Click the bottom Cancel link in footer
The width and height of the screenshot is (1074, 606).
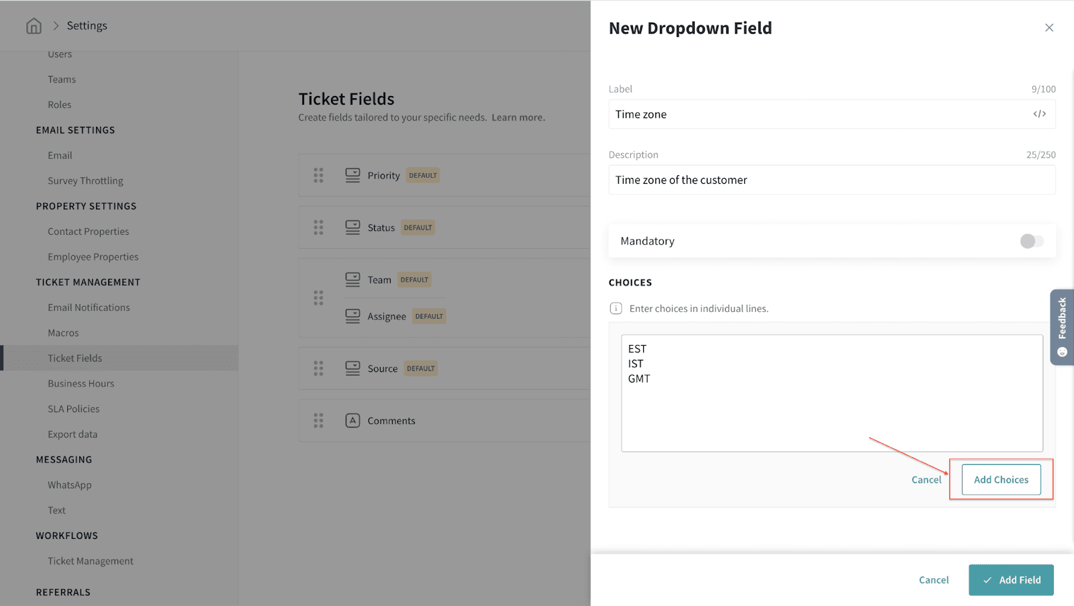(x=934, y=580)
